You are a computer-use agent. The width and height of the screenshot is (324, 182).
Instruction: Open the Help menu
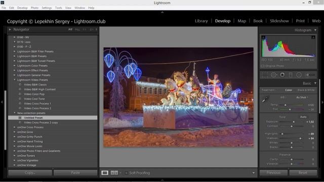(x=91, y=8)
